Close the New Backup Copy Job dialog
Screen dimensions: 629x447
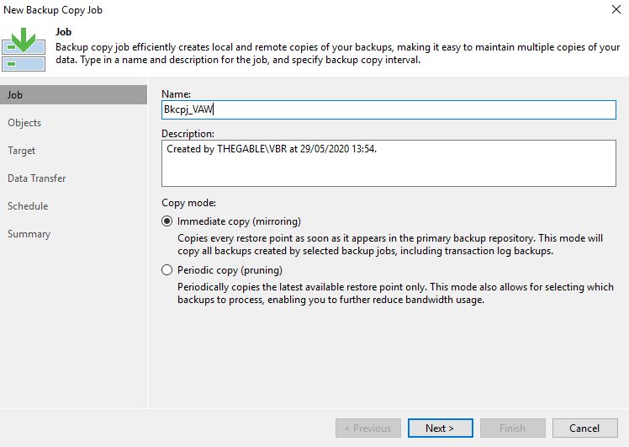[x=616, y=9]
